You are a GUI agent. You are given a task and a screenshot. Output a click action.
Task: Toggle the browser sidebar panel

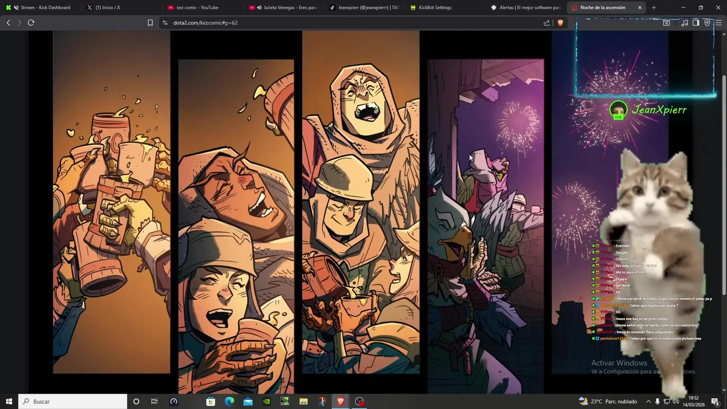tap(696, 23)
